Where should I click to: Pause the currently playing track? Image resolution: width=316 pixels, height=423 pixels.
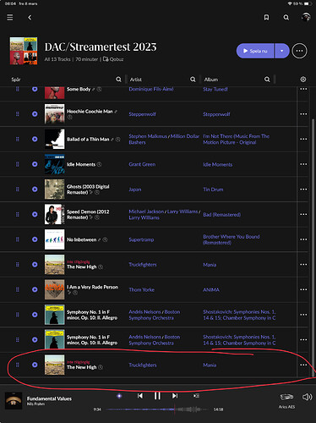click(157, 396)
